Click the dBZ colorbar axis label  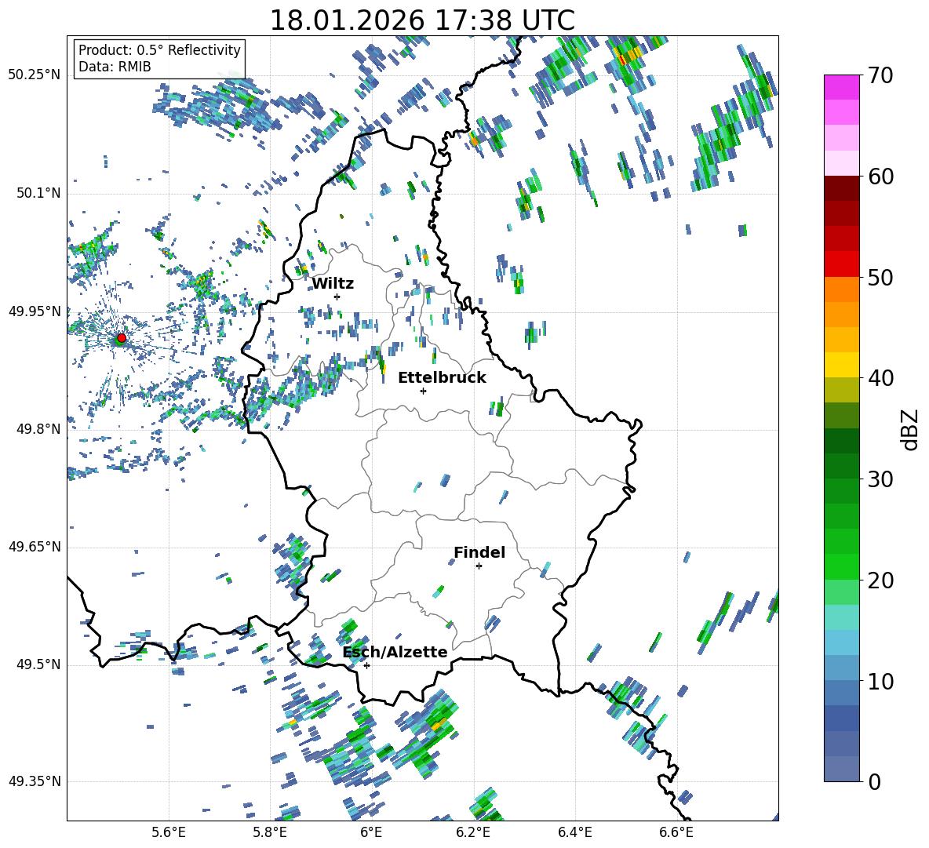909,429
